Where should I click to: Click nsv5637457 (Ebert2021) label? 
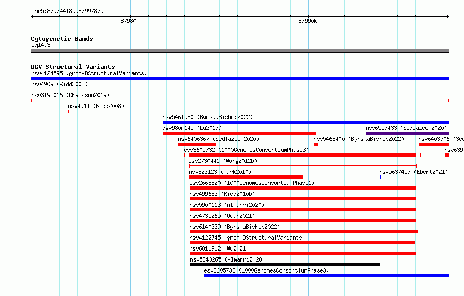click(x=413, y=172)
